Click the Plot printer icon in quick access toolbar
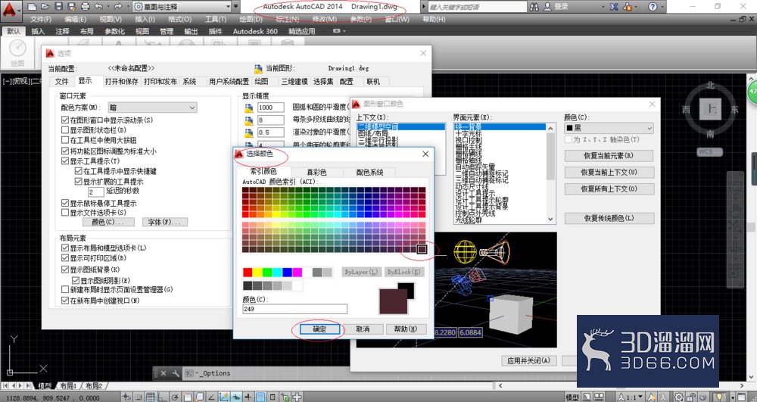 (x=85, y=7)
